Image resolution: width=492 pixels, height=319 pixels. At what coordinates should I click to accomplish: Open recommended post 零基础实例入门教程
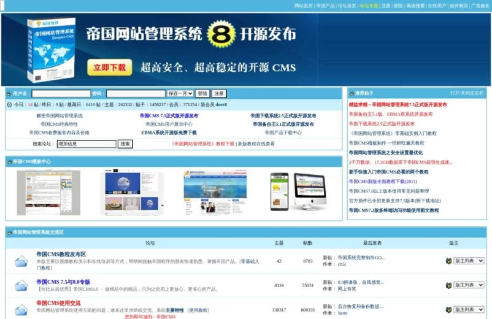[393, 133]
